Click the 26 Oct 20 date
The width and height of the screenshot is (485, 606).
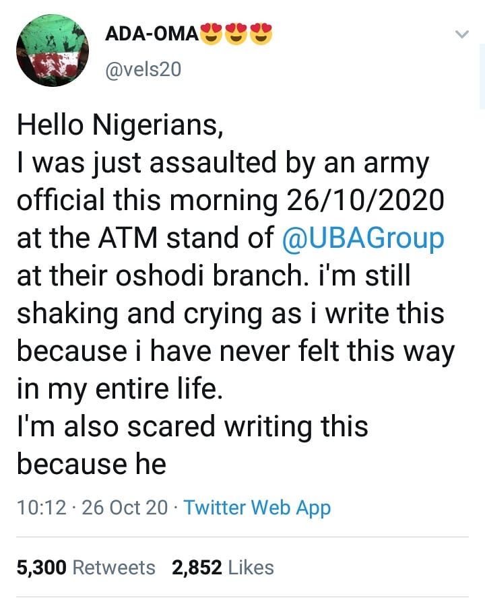coord(125,507)
